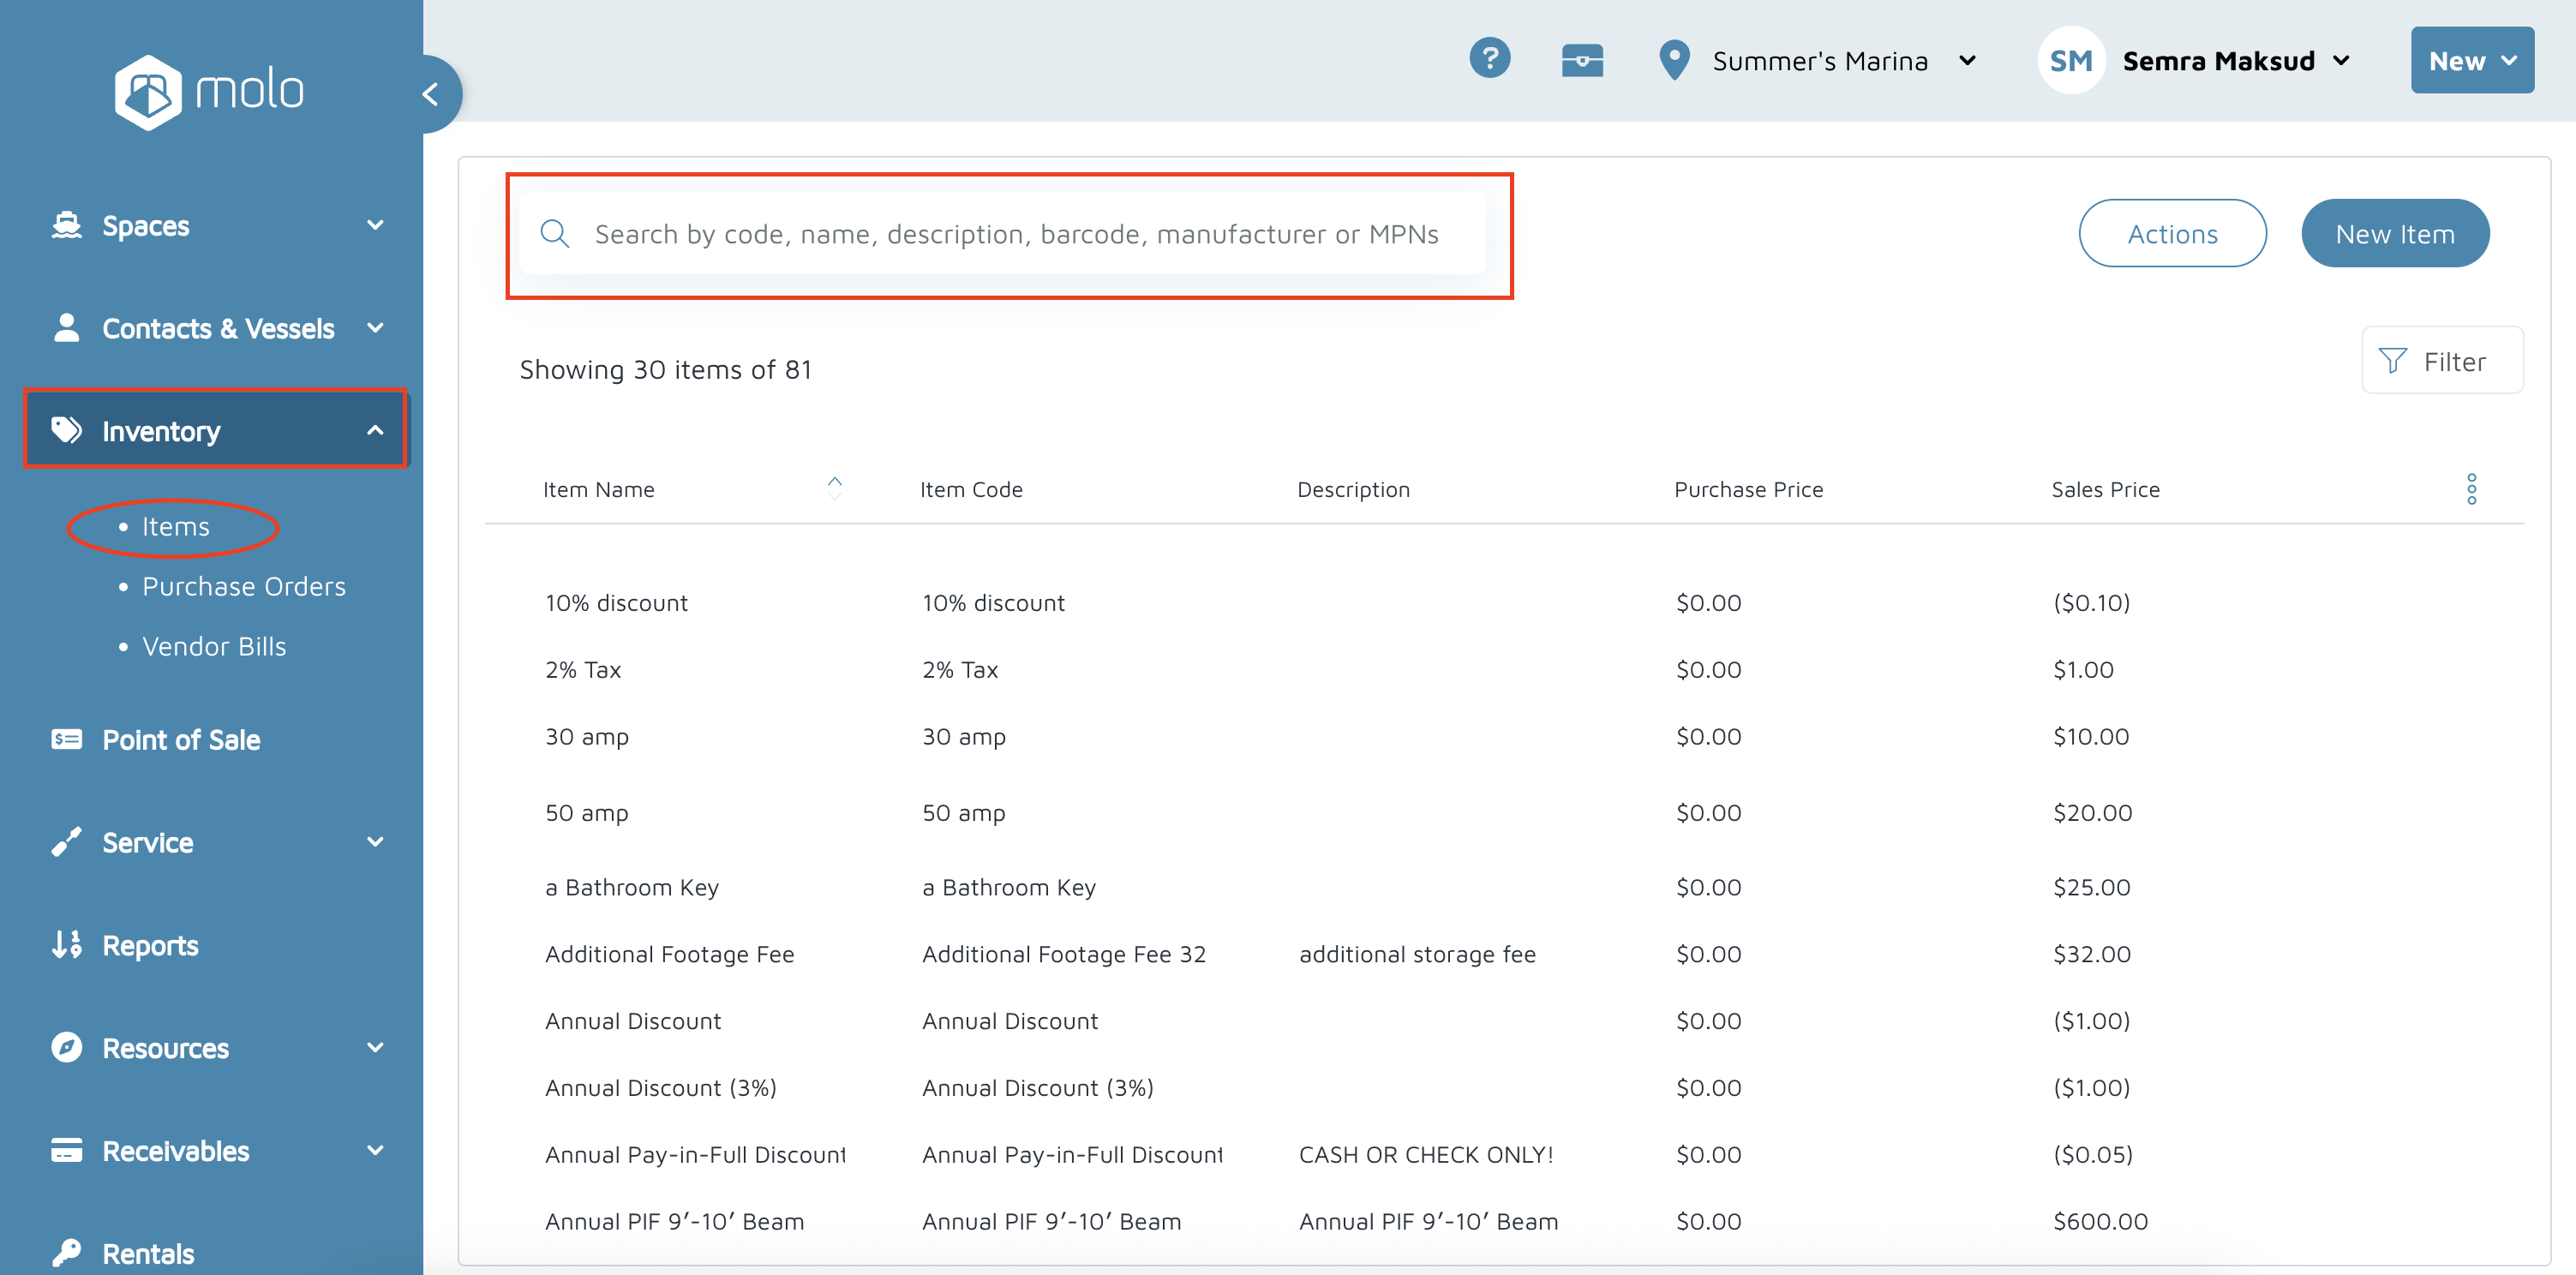Open the New dropdown button

(2471, 61)
